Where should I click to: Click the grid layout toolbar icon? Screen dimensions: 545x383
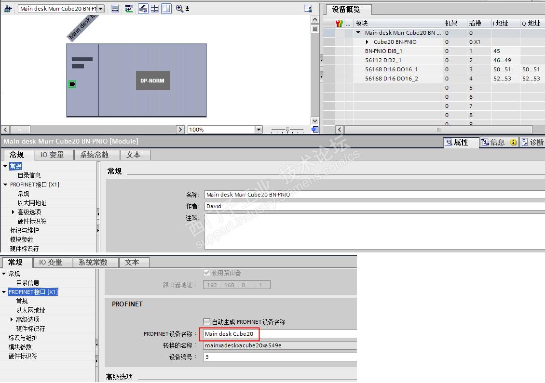(x=155, y=9)
